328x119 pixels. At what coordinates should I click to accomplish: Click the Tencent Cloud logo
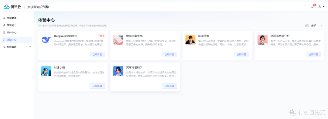[12, 7]
